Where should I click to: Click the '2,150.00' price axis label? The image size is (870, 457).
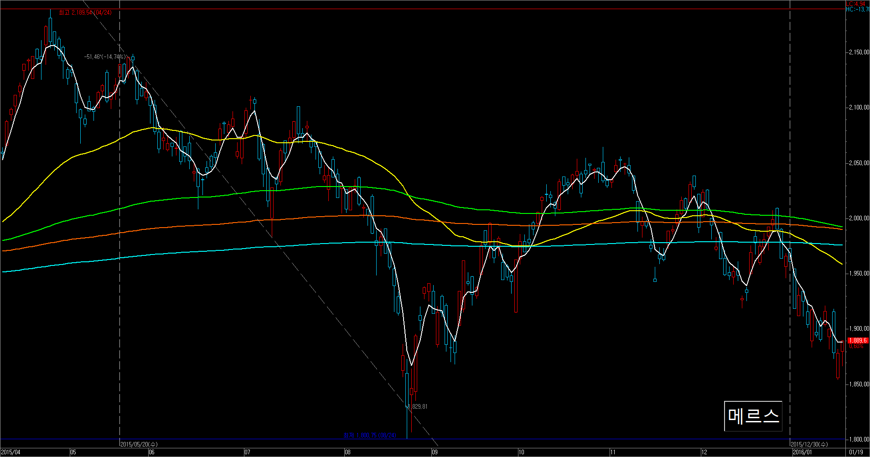[859, 52]
